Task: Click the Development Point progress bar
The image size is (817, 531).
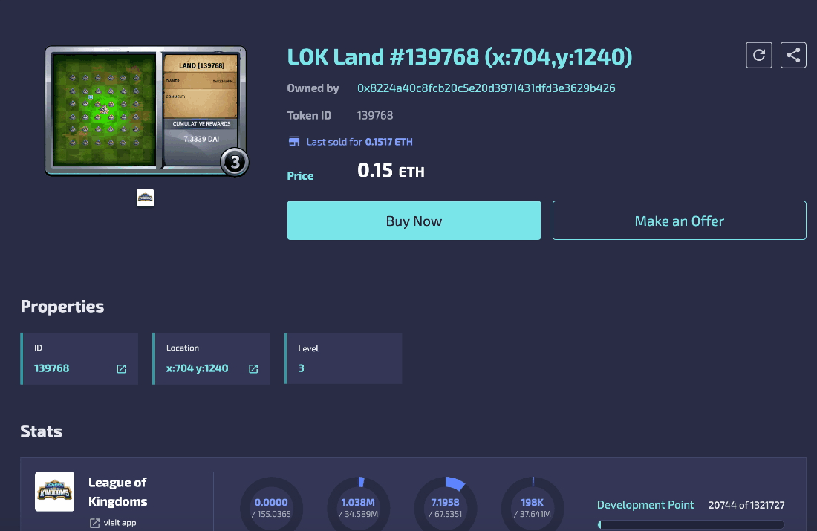Action: [691, 525]
